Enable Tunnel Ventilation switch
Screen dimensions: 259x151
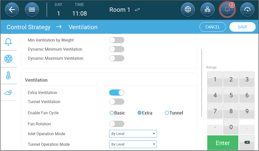117,102
